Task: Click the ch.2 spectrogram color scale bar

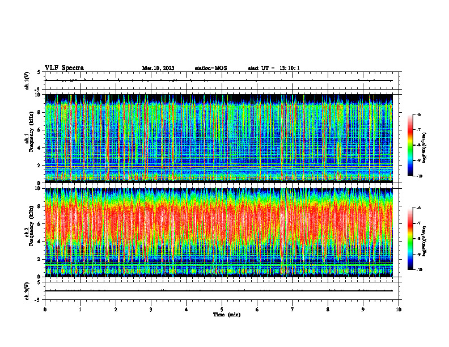Action: click(410, 239)
